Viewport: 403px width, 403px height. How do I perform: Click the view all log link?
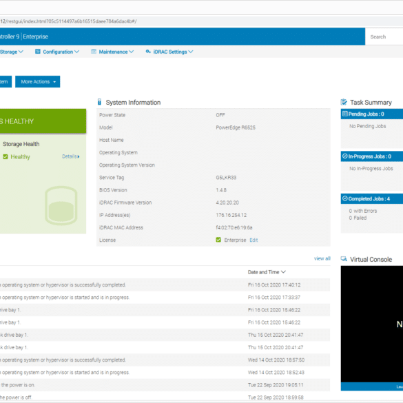(322, 258)
